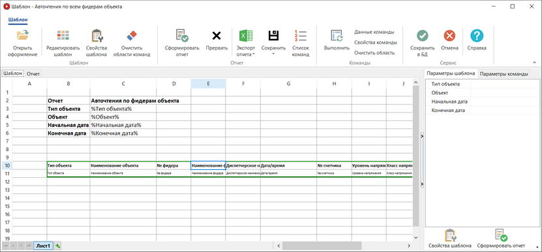Select the Начальная дата parameter row

pyautogui.click(x=482, y=102)
